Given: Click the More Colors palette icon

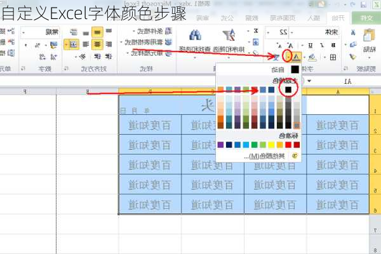Looking at the screenshot, I should point(295,156).
